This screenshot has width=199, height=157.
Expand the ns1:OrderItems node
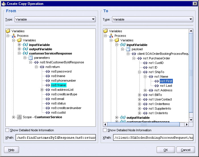[139, 104]
